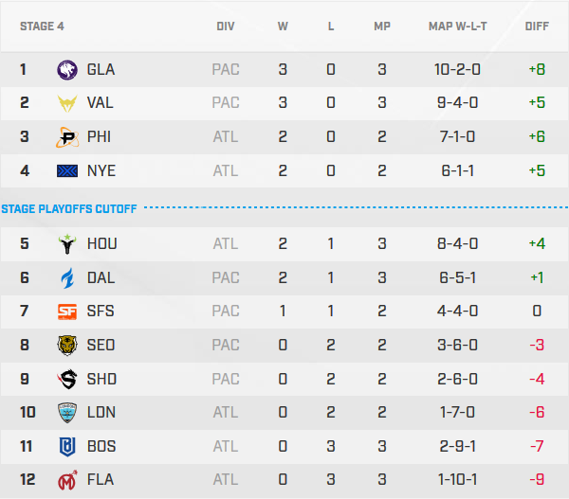Click the STAGE 4 header label

(x=41, y=27)
